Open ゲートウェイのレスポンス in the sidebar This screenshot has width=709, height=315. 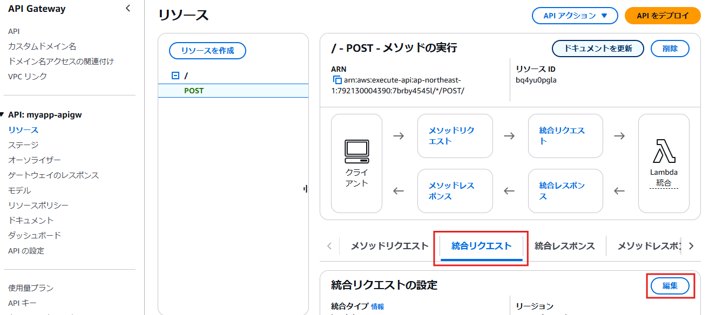[53, 175]
